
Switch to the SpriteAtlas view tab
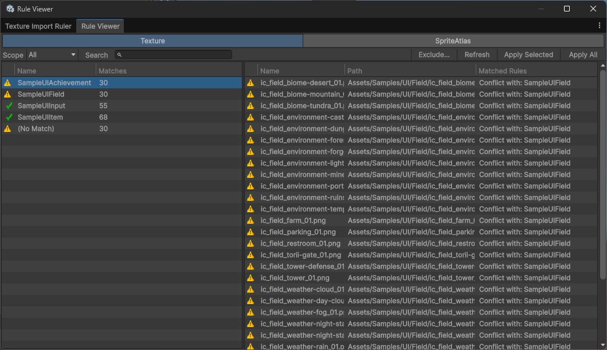click(x=453, y=41)
